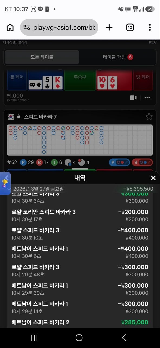Open the 로얄 코리안 스피드 바카라 3 history entry
The image size is (160, 348).
coord(80,215)
